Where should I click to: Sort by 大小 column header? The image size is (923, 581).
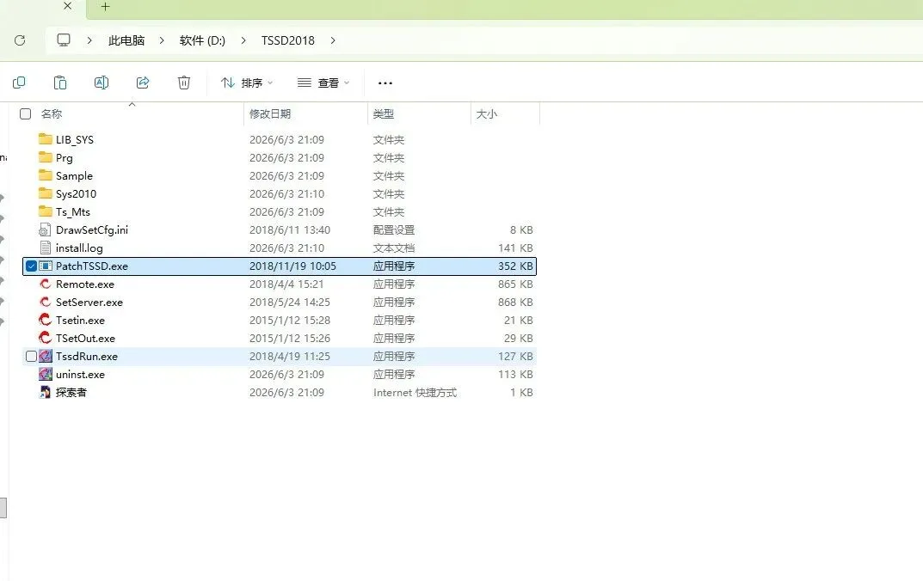(x=487, y=114)
